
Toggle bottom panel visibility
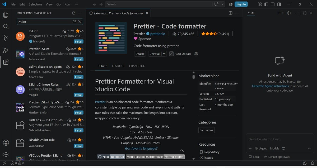click(x=272, y=4)
